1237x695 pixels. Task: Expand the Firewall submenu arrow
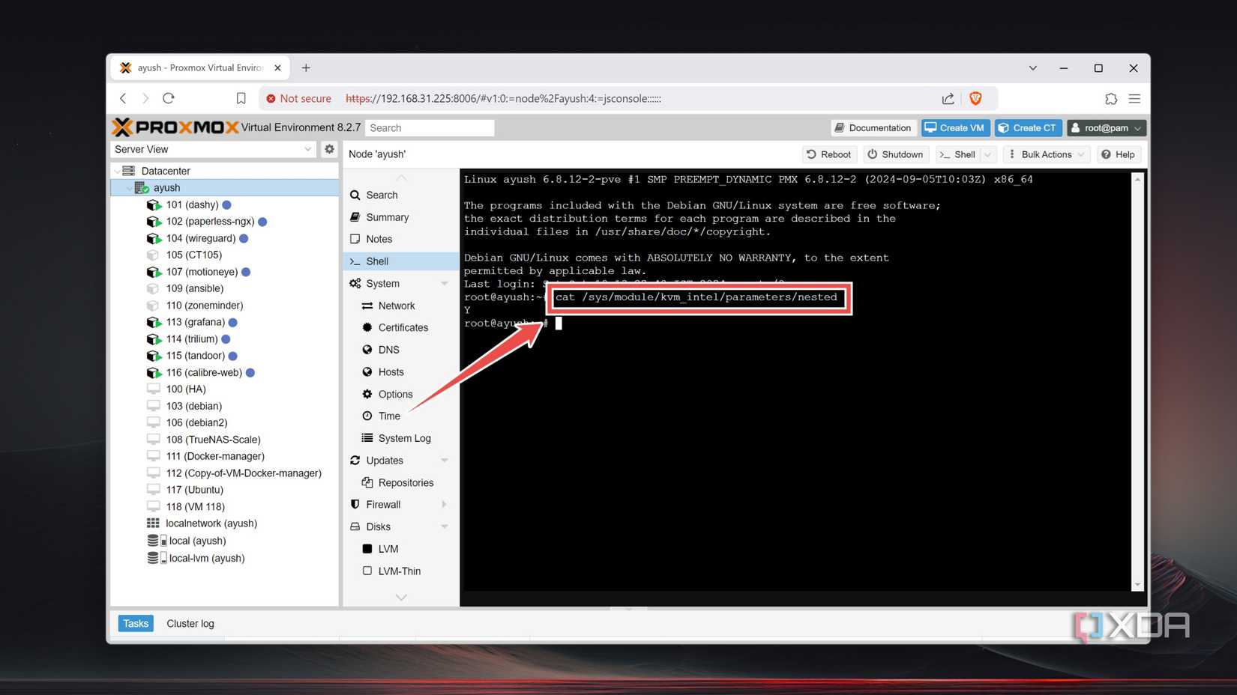(x=444, y=505)
